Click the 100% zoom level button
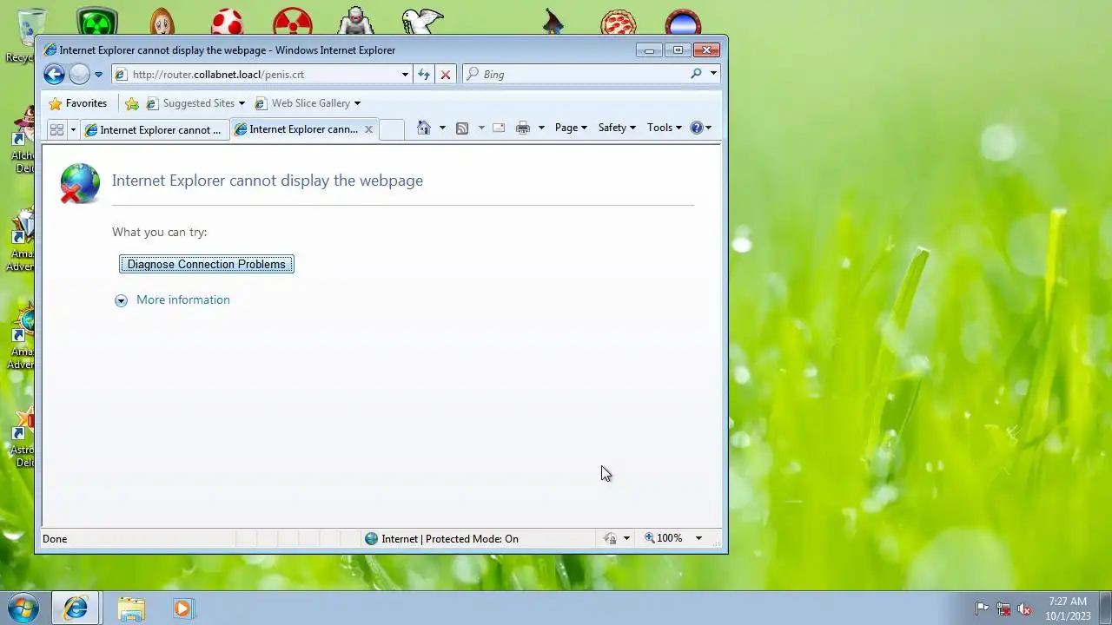 tap(664, 538)
